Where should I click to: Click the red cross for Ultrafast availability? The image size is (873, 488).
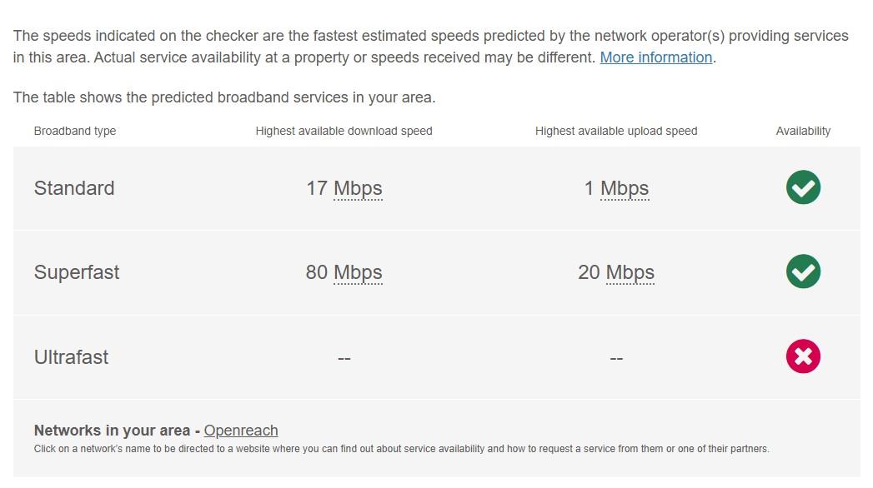pos(803,356)
